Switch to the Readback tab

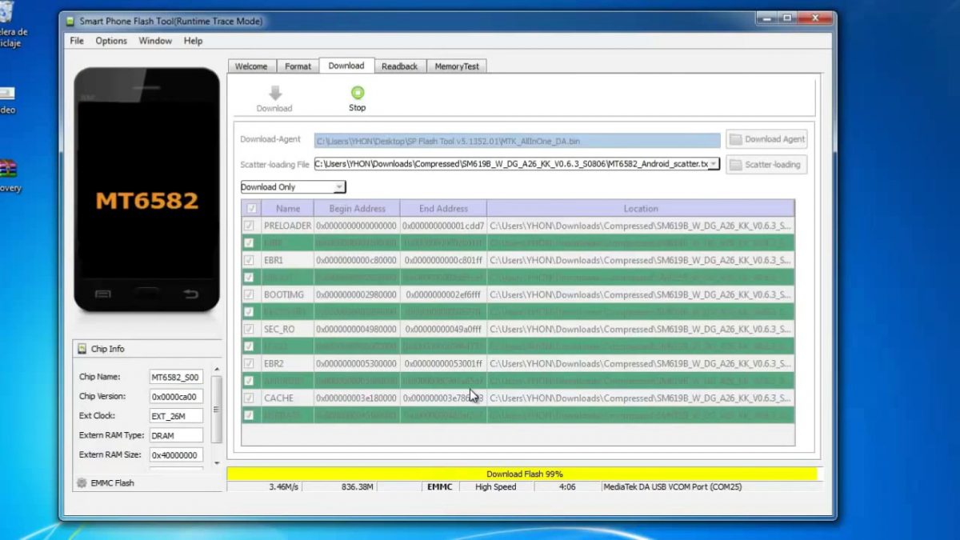tap(399, 66)
